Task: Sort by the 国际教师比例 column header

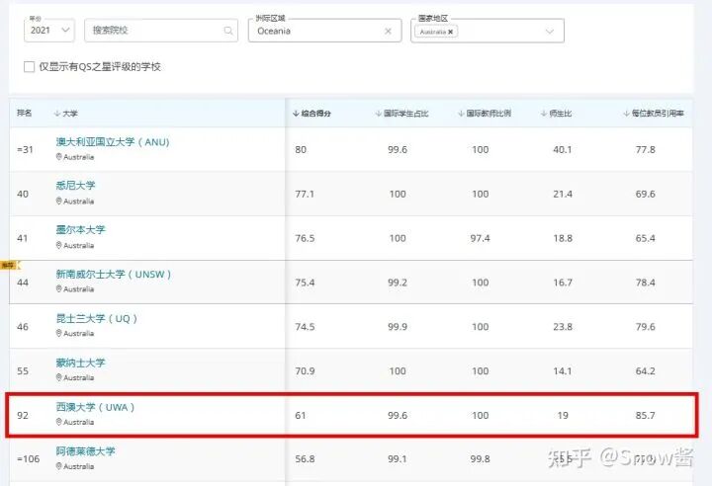Action: coord(485,113)
